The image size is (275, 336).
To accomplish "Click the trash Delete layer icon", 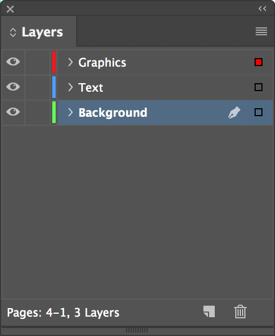I will coord(240,312).
